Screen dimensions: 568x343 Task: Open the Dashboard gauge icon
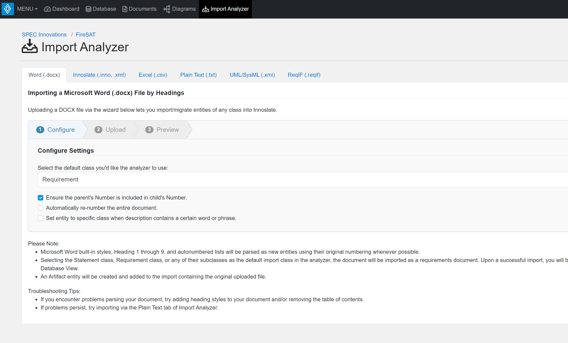47,9
